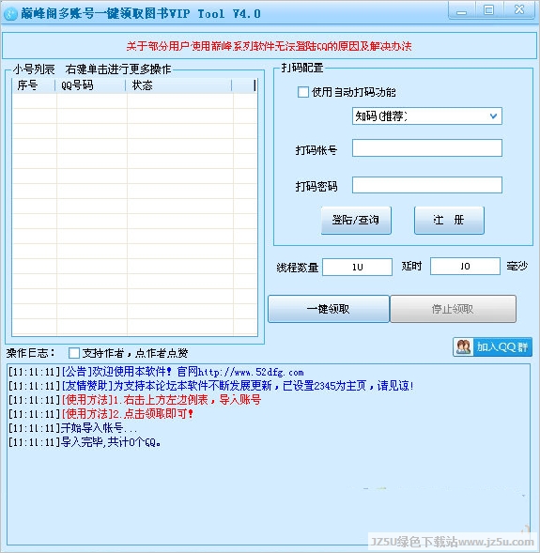This screenshot has height=553, width=540.
Task: Click the disabled 停止领取 button
Action: [453, 309]
